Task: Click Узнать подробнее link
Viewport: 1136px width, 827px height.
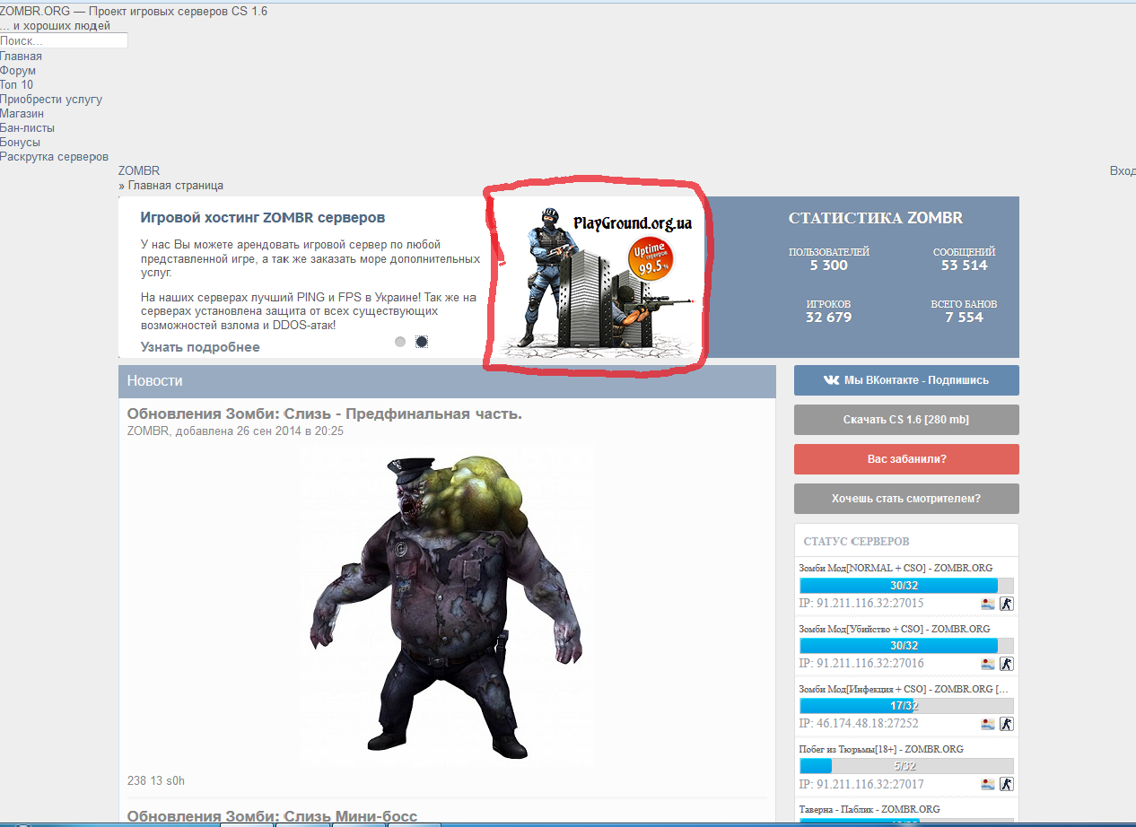Action: (x=200, y=347)
